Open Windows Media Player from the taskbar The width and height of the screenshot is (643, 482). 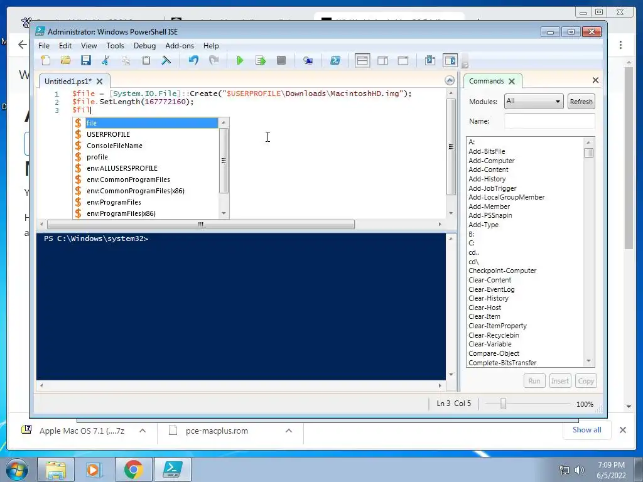pyautogui.click(x=94, y=469)
